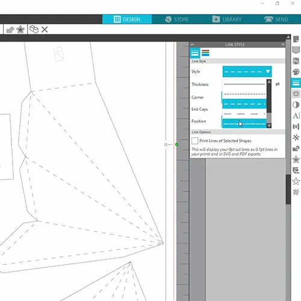The image size is (301, 301).
Task: Click the style list scrollbar down arrow
Action: click(269, 126)
